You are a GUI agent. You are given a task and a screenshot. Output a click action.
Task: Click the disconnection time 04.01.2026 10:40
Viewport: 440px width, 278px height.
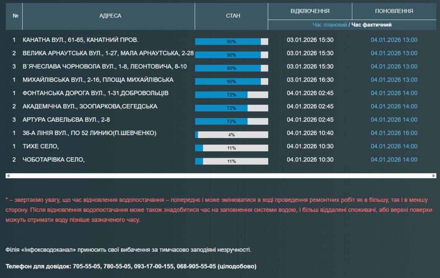310,133
